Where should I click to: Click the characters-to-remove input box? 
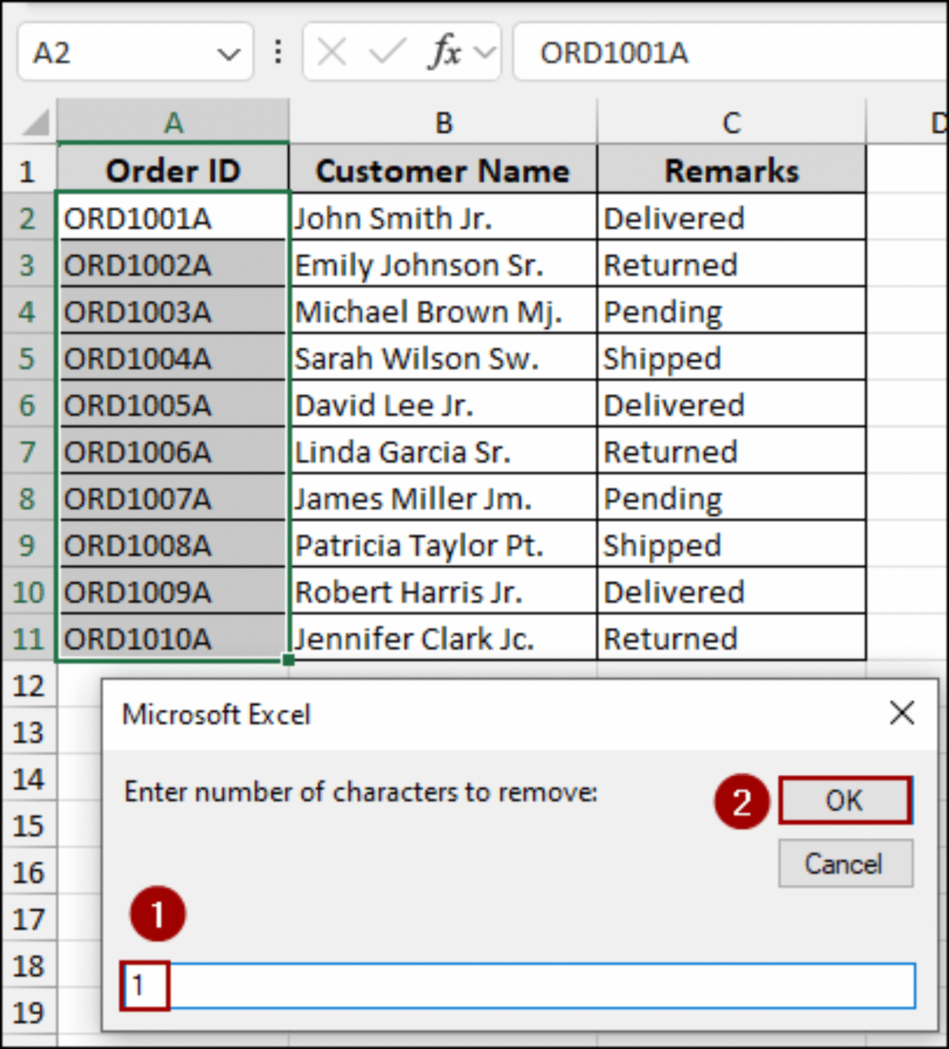click(478, 986)
